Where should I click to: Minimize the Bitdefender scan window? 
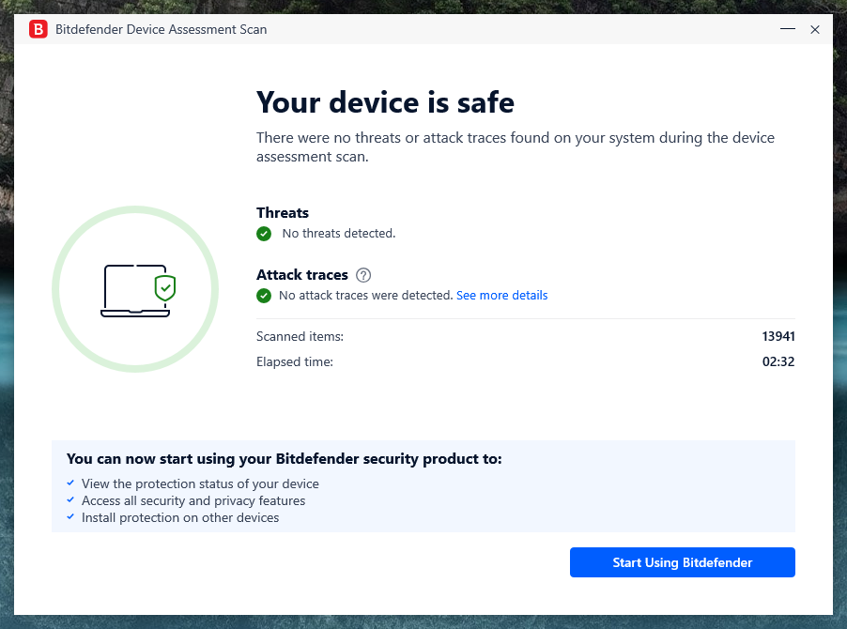point(787,29)
